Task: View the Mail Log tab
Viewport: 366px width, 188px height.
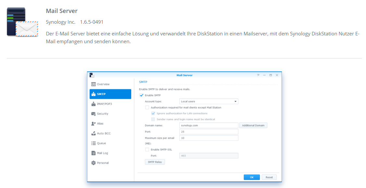Action: click(110, 153)
